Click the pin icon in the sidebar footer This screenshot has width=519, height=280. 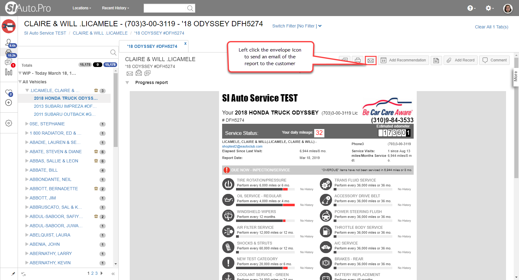click(13, 274)
